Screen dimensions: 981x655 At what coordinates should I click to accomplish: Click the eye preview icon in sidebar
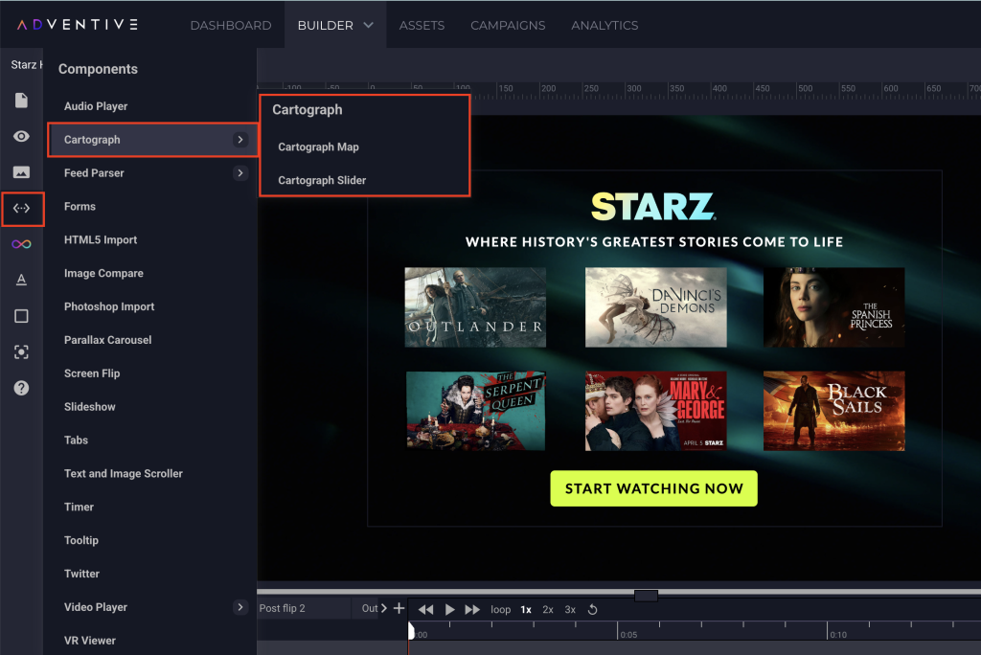(21, 137)
